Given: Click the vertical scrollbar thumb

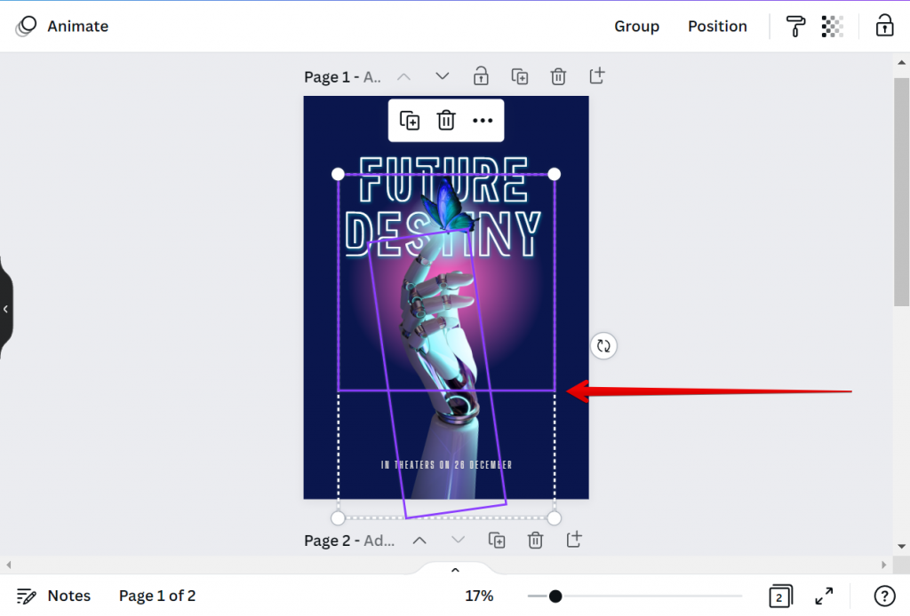Looking at the screenshot, I should (x=901, y=192).
